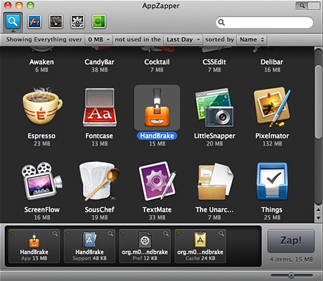
Task: Click the Zap! button
Action: (291, 241)
